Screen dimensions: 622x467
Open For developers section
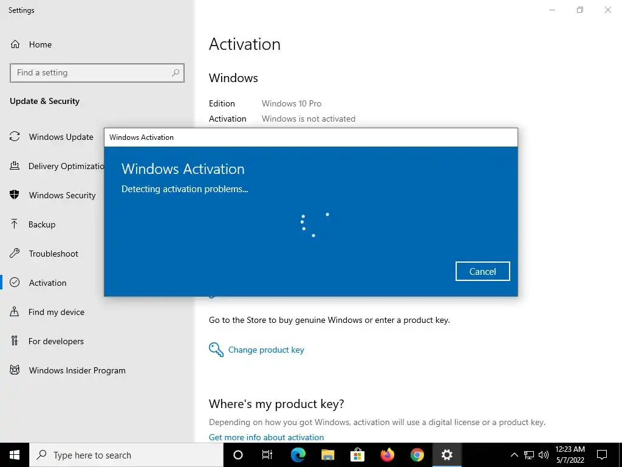pyautogui.click(x=56, y=341)
